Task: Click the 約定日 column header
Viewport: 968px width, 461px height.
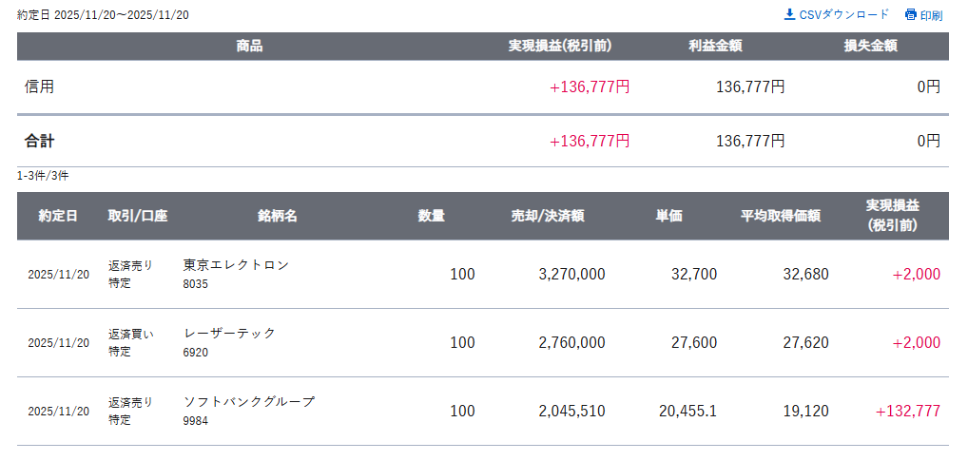Action: point(58,216)
